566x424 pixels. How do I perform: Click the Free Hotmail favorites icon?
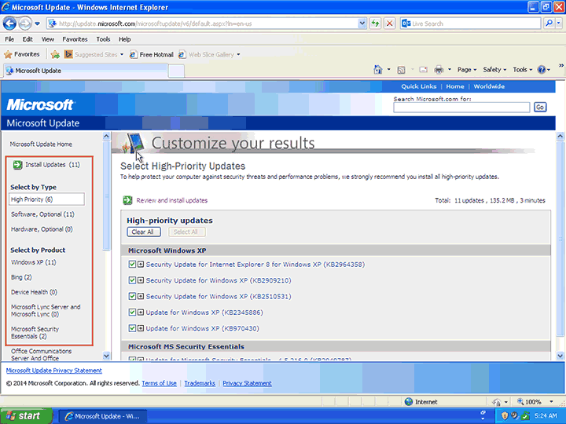pos(133,55)
